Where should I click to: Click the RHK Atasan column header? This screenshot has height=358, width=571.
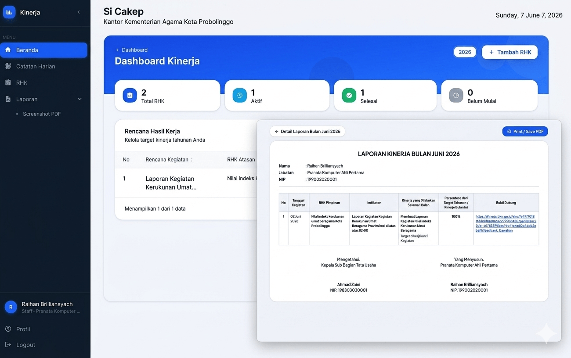click(241, 160)
